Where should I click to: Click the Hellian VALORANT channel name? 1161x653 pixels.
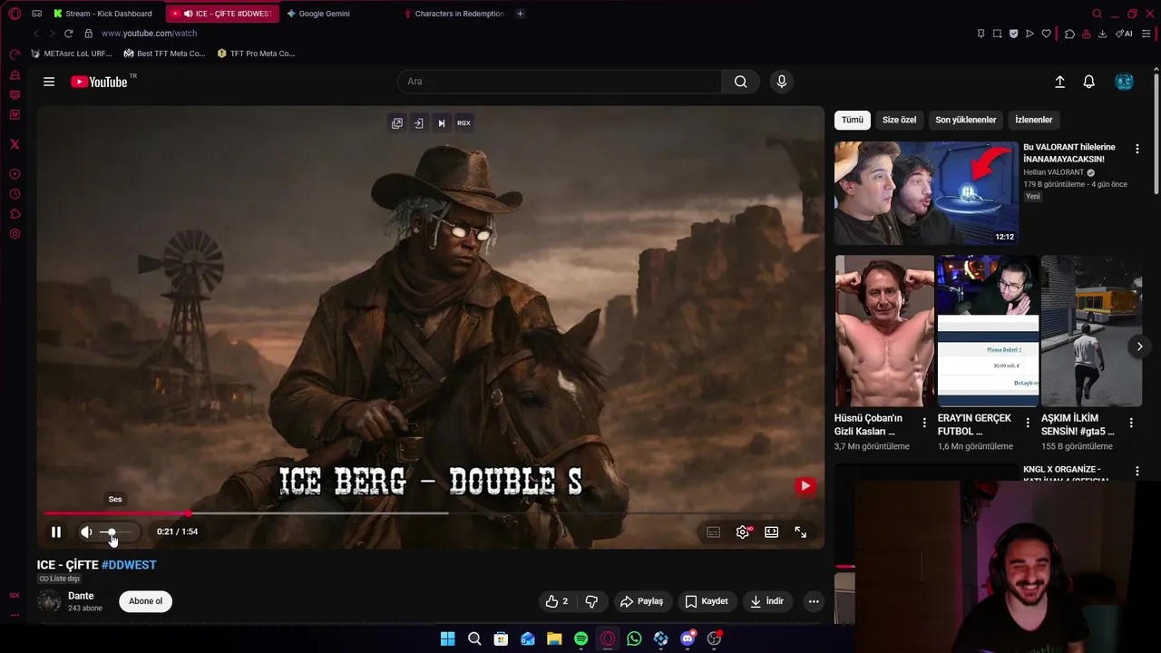pyautogui.click(x=1053, y=172)
